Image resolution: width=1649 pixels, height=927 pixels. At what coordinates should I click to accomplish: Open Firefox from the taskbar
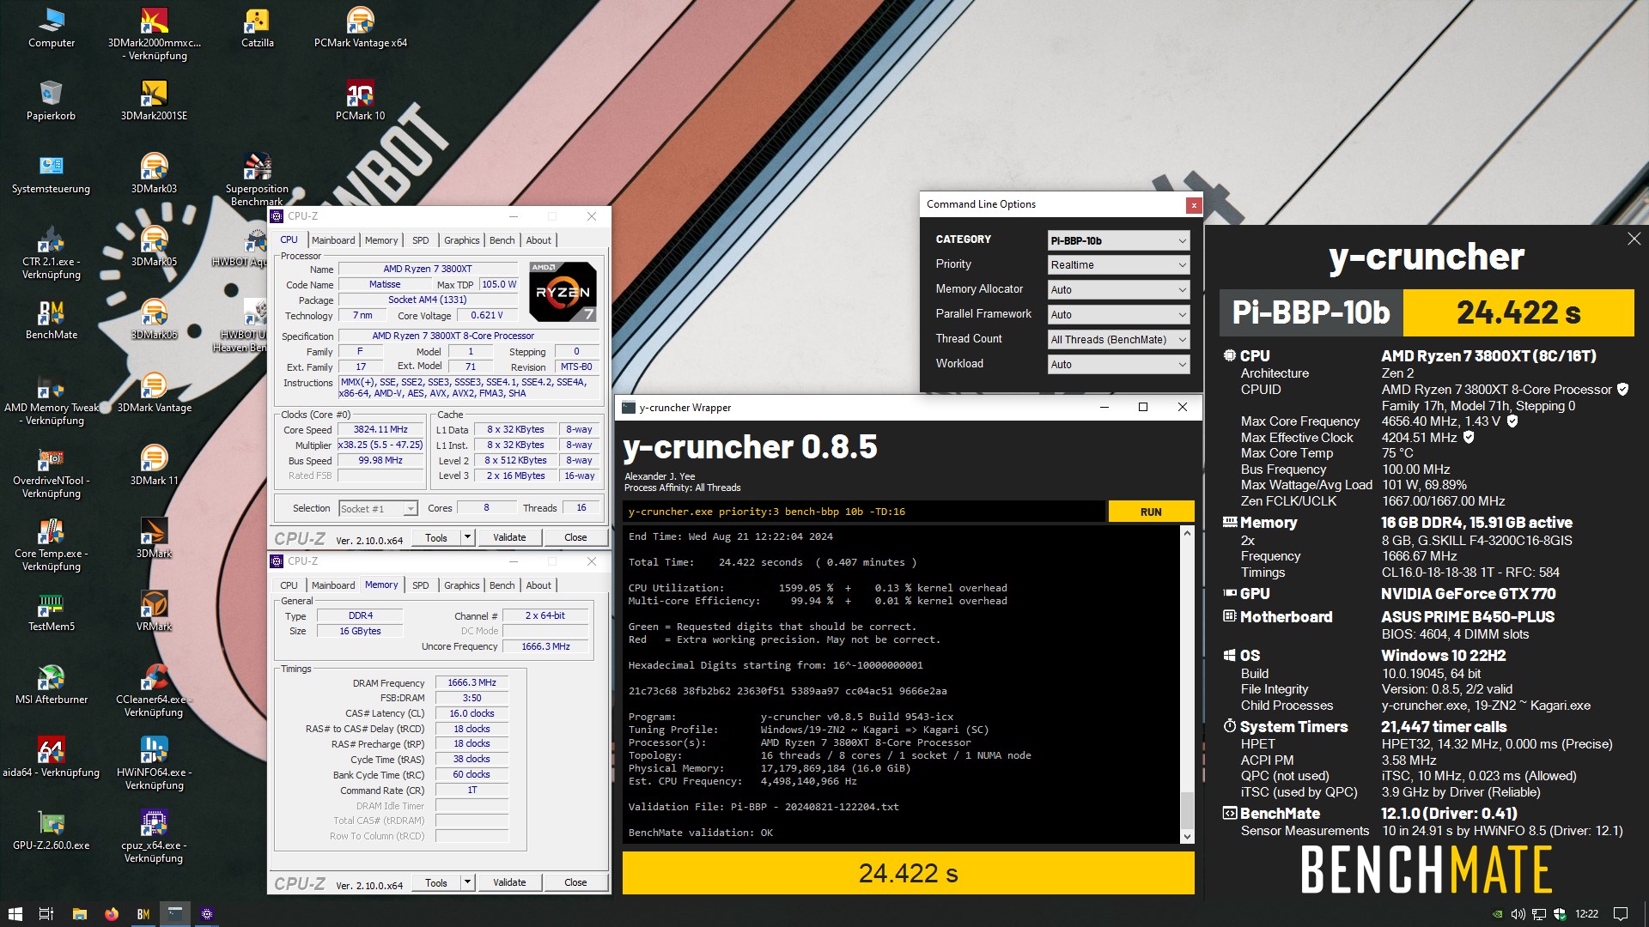(x=112, y=914)
